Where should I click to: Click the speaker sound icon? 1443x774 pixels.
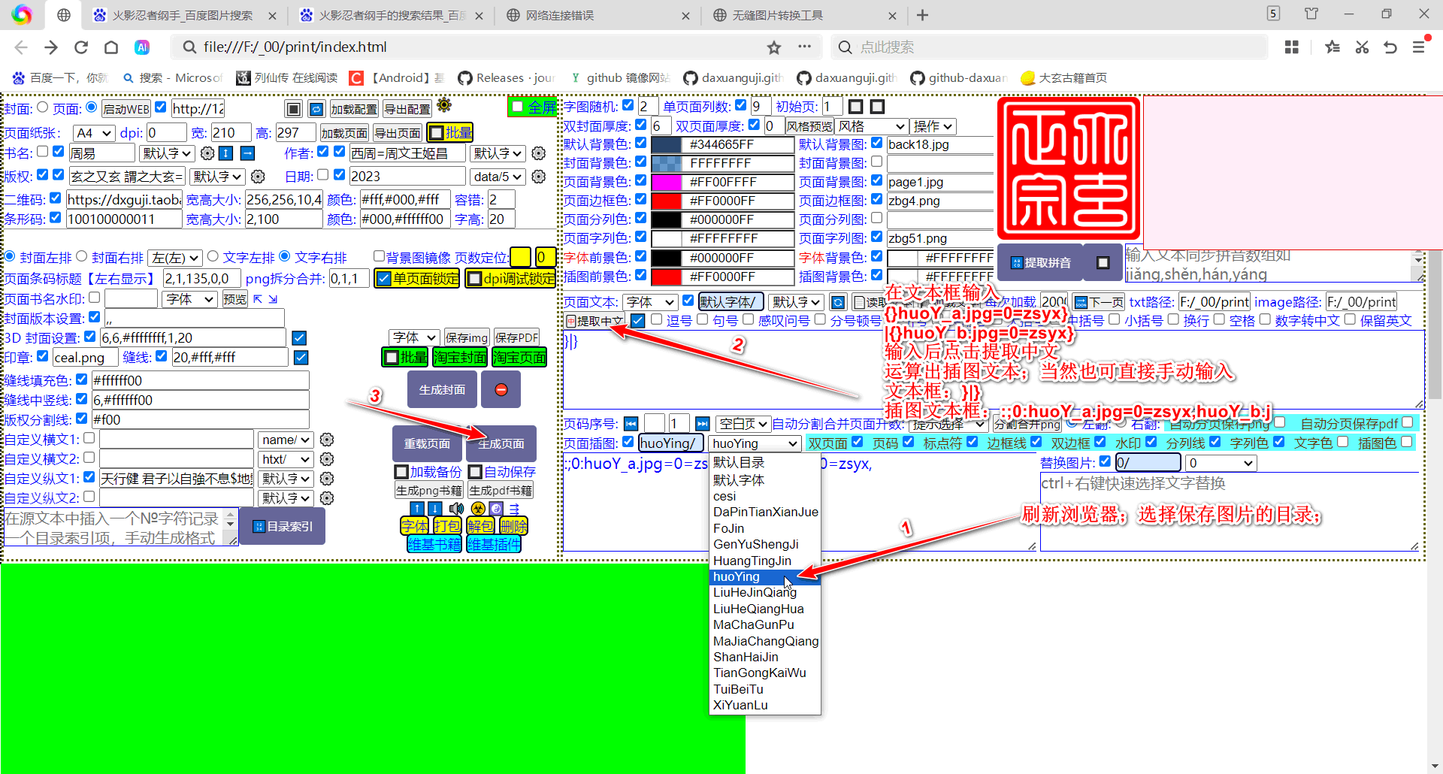click(x=456, y=509)
